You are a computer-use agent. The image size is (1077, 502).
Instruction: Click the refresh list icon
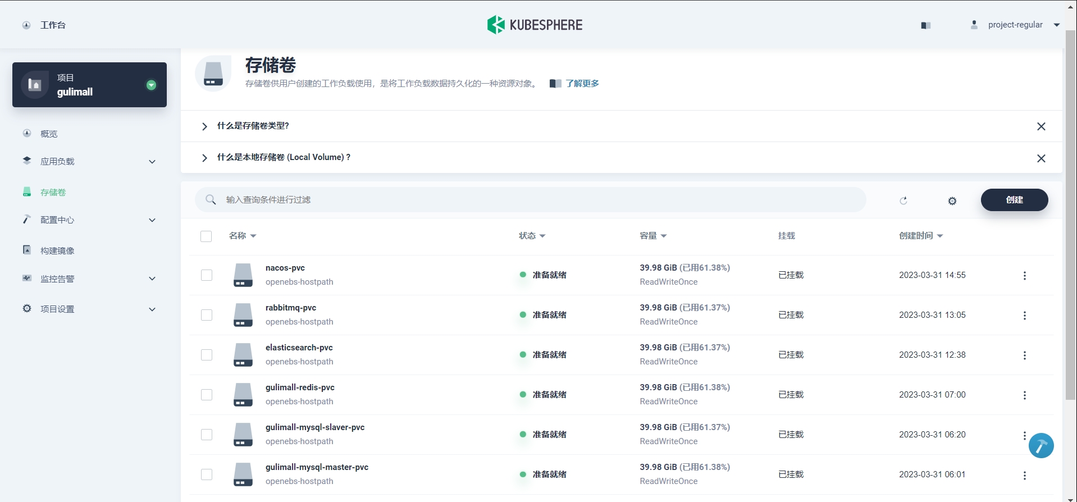coord(903,200)
